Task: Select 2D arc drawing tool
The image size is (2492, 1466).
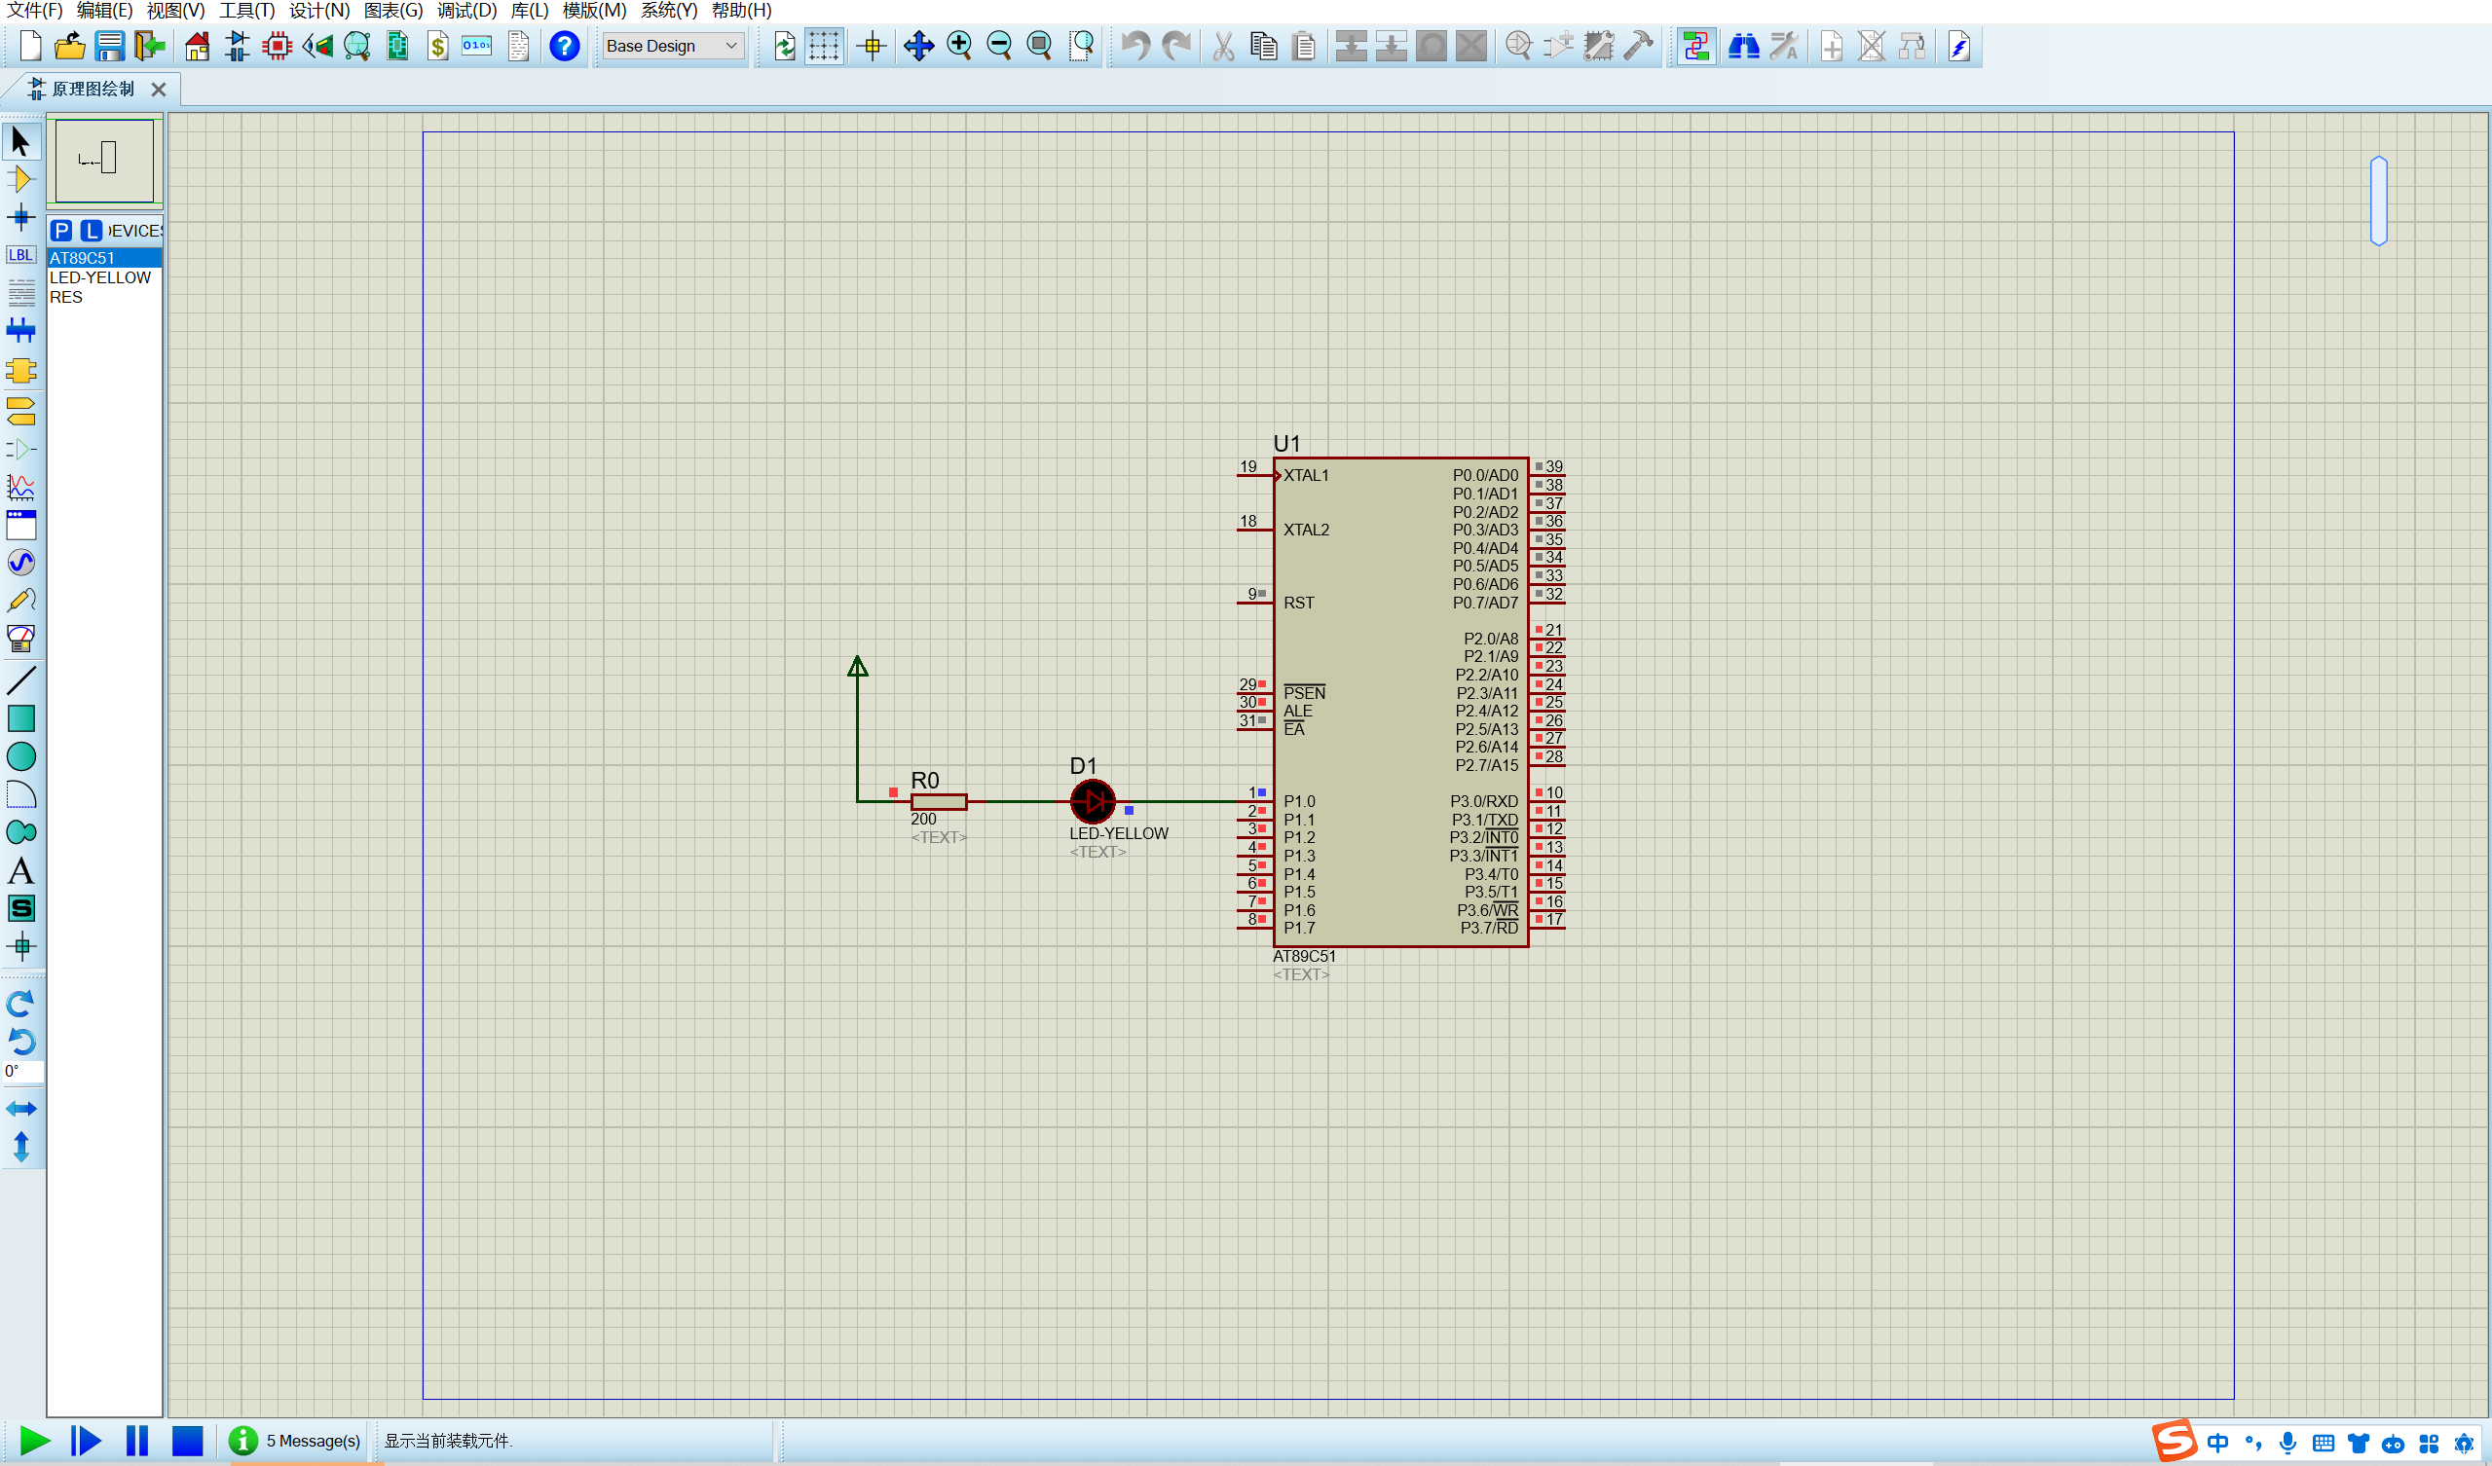Action: click(x=20, y=793)
